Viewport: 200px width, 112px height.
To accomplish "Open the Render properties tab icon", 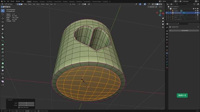I will coord(167,31).
